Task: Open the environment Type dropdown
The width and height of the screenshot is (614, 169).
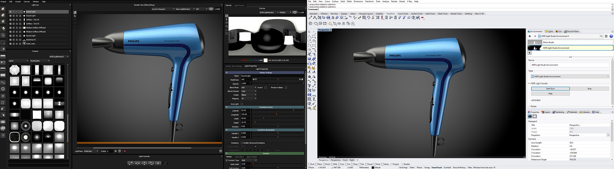Action: click(x=570, y=76)
